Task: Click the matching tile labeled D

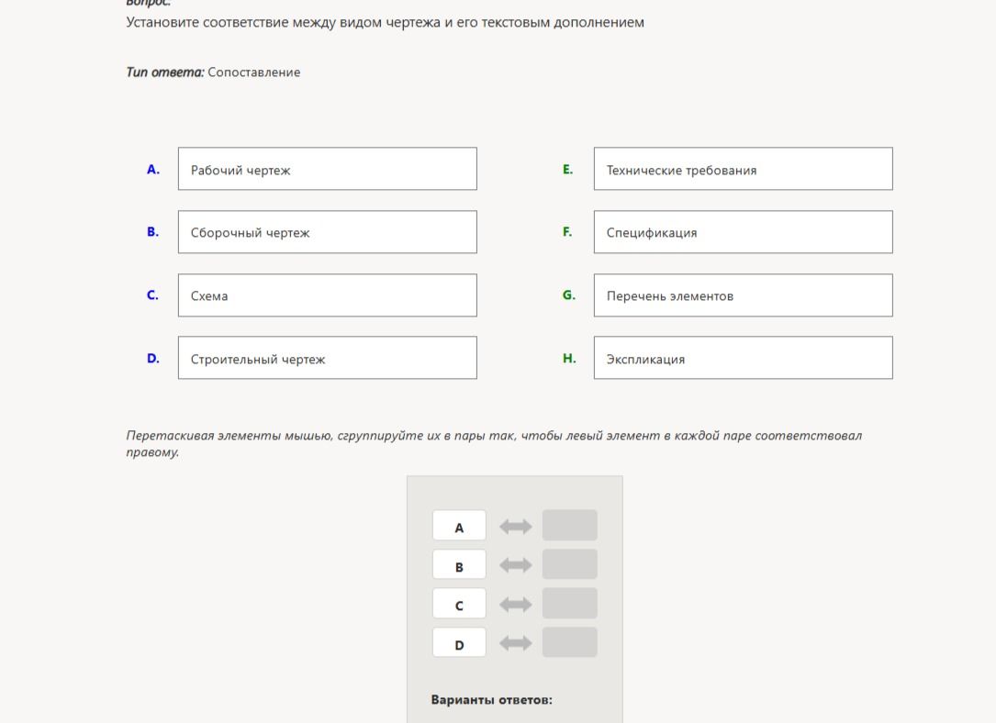Action: coord(459,642)
